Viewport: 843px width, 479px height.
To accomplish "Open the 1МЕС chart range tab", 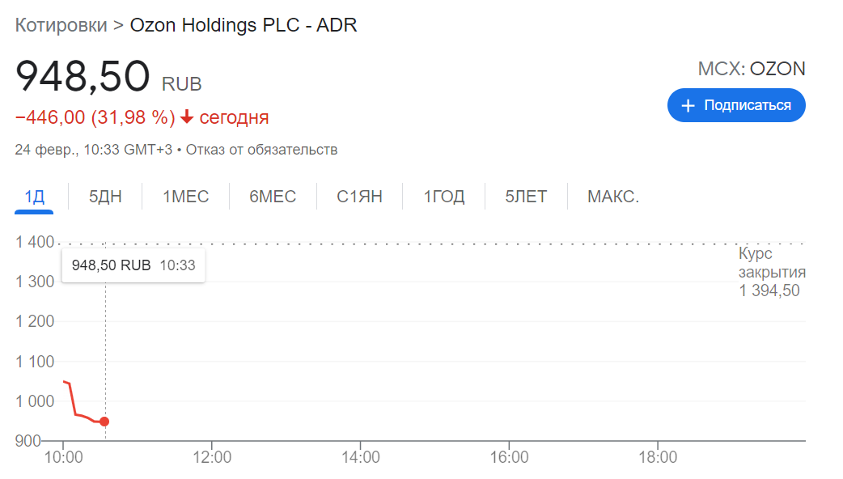I will (185, 197).
